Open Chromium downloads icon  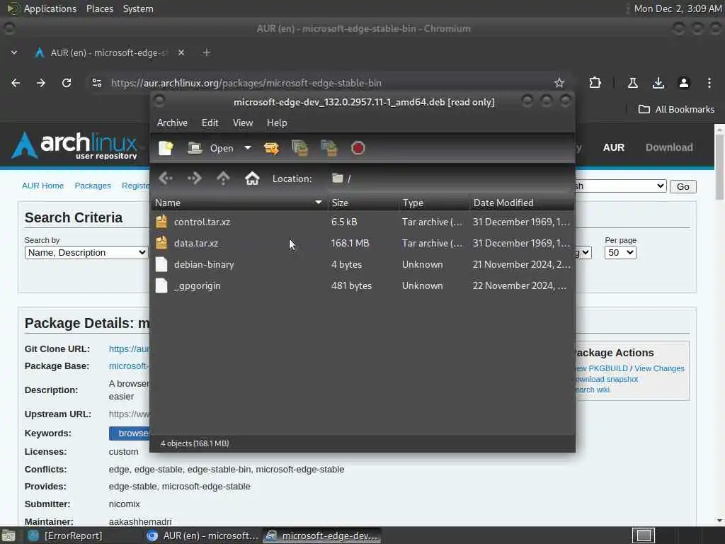[658, 83]
